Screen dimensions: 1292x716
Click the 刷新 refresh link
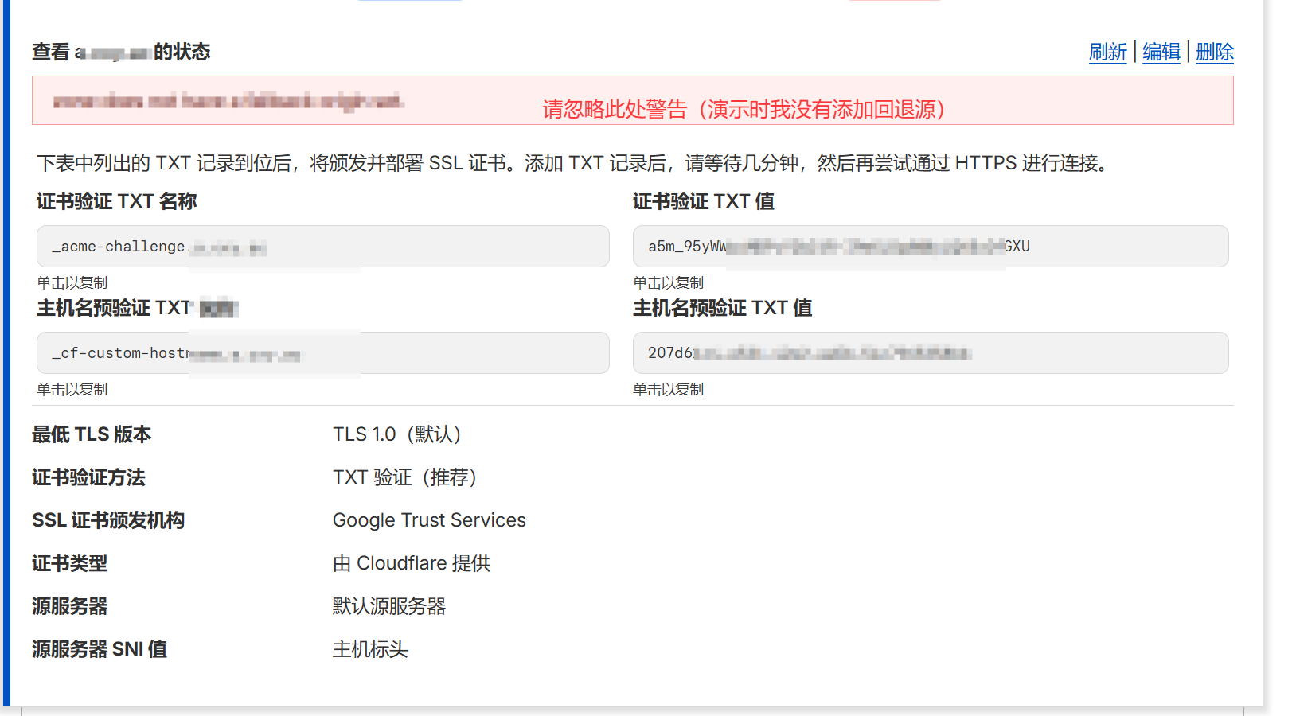click(1107, 53)
